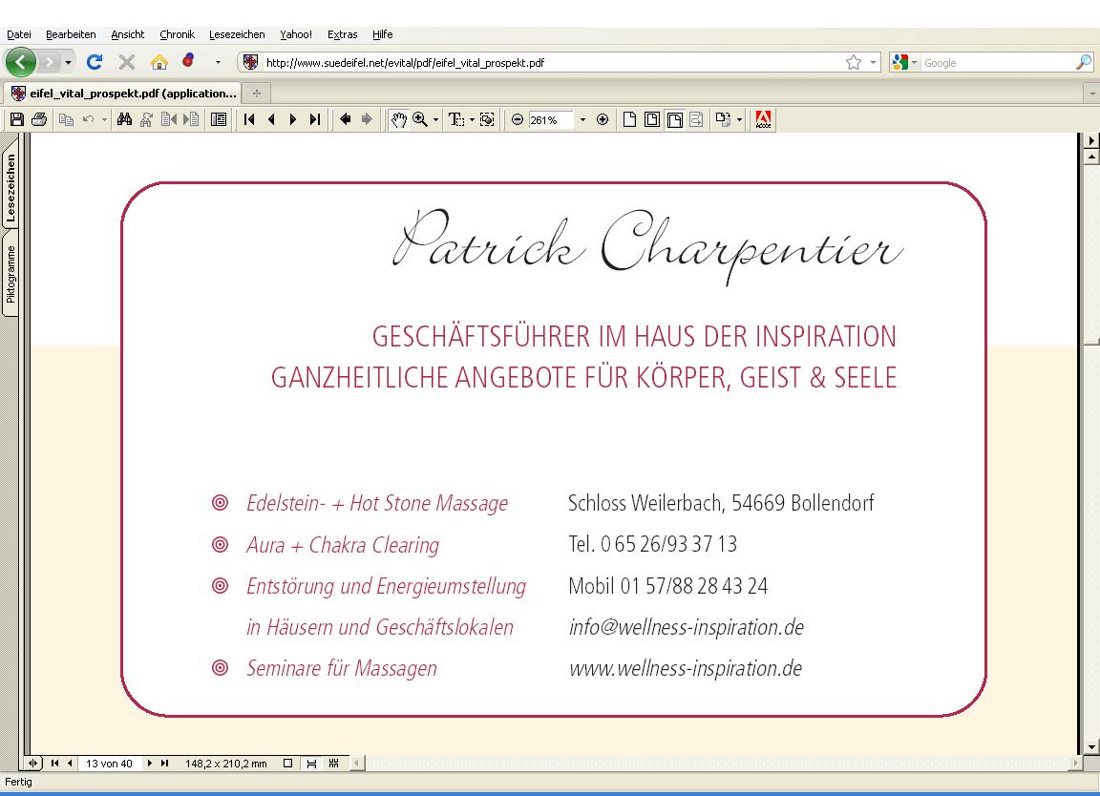The image size is (1100, 796).
Task: Switch to the Piktogramme side tab
Action: [x=11, y=275]
